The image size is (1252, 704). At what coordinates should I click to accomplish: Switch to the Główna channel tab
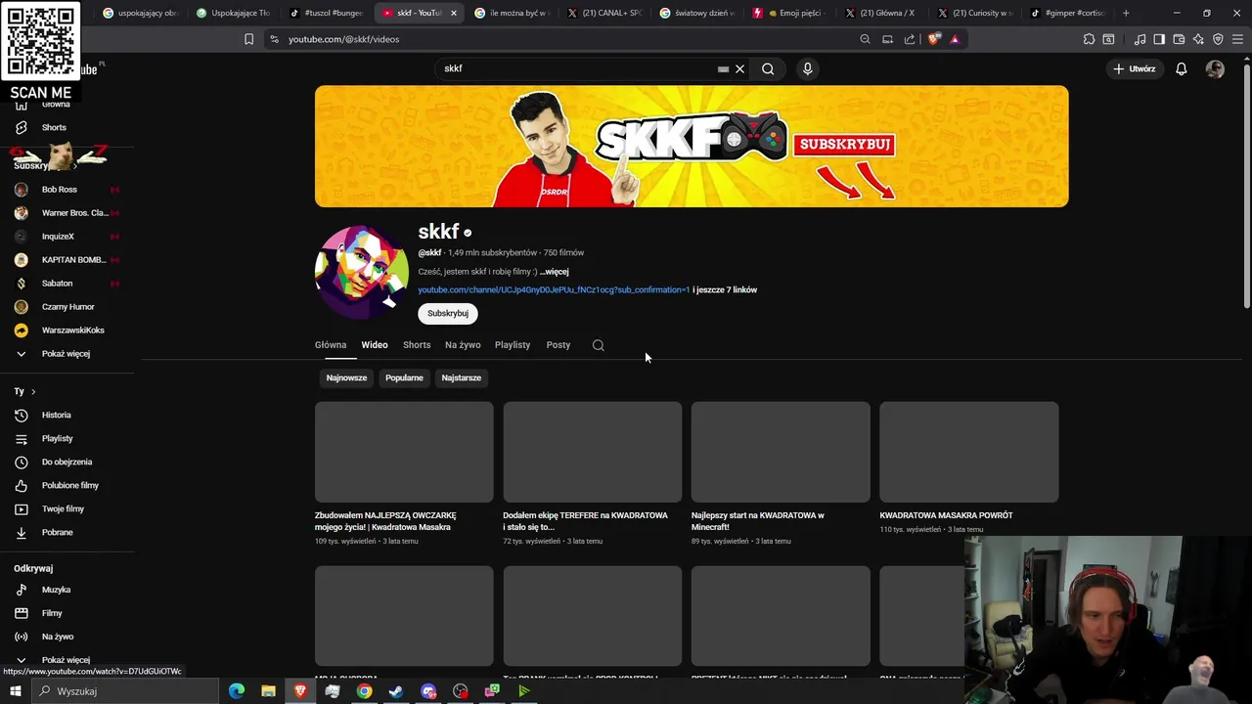tap(331, 345)
